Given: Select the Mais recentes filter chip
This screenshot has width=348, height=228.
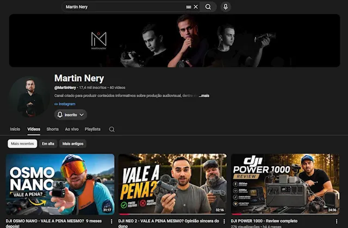Looking at the screenshot, I should pyautogui.click(x=22, y=143).
